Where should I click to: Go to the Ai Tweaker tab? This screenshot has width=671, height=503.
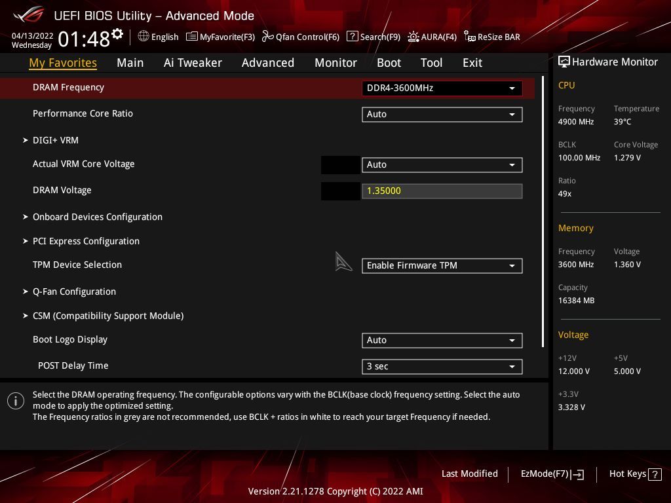click(x=193, y=63)
